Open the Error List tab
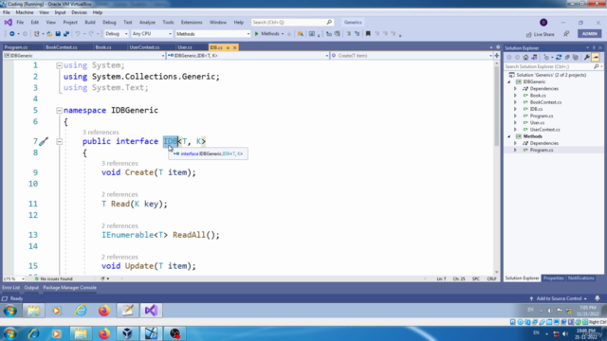The image size is (607, 341). [x=10, y=288]
